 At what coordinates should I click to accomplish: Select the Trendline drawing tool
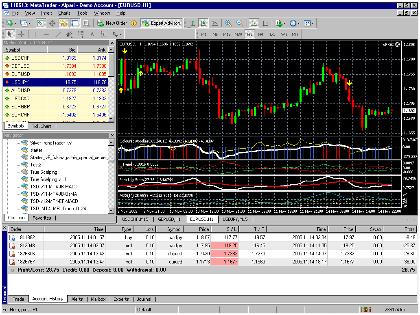coord(58,34)
